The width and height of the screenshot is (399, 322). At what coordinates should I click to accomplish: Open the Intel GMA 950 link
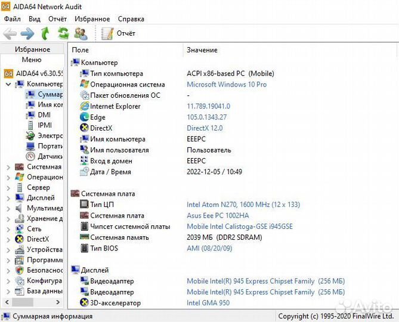208,303
